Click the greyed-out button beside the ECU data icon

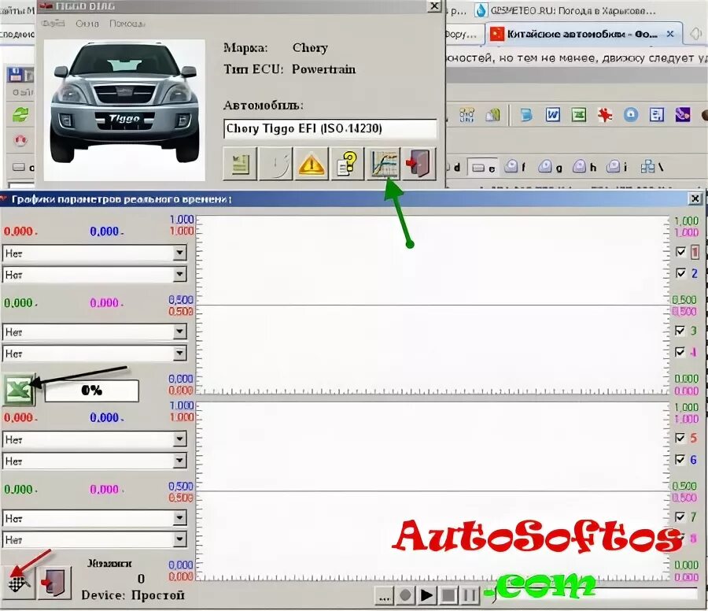(275, 164)
